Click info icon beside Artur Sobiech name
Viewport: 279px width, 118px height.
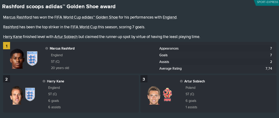pos(181,81)
